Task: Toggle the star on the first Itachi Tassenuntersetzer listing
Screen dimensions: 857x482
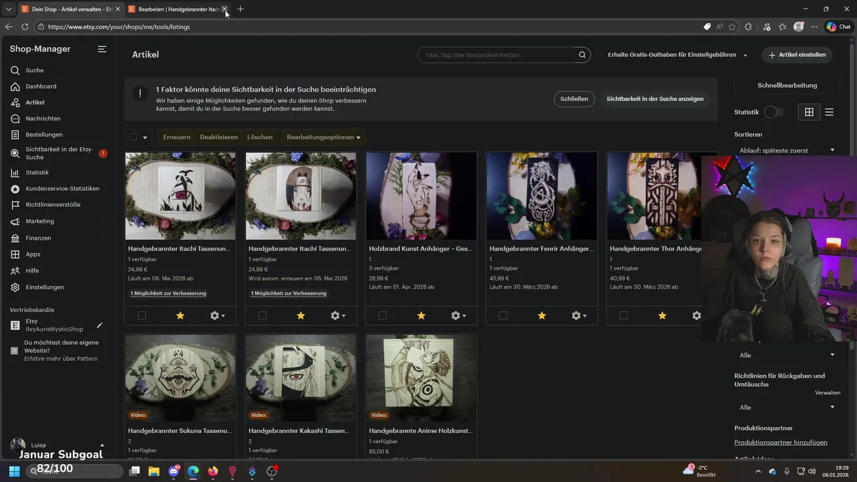Action: (x=180, y=316)
